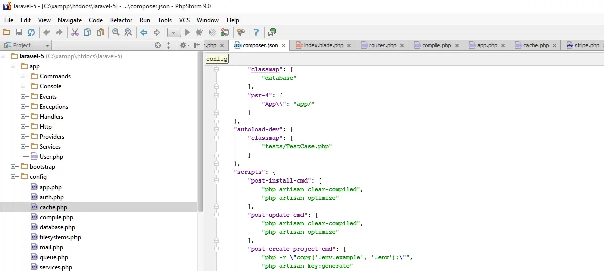Close the composer.json tab
Image resolution: width=604 pixels, height=271 pixels.
click(x=283, y=46)
